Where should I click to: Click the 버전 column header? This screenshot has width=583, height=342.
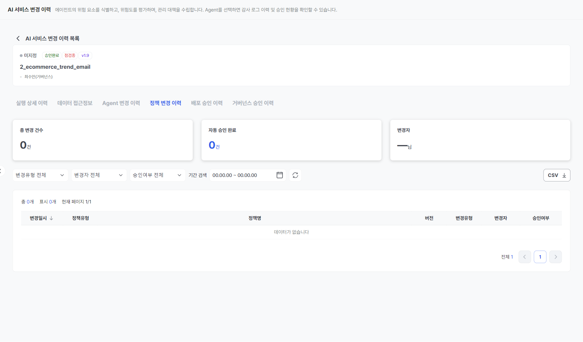click(429, 218)
